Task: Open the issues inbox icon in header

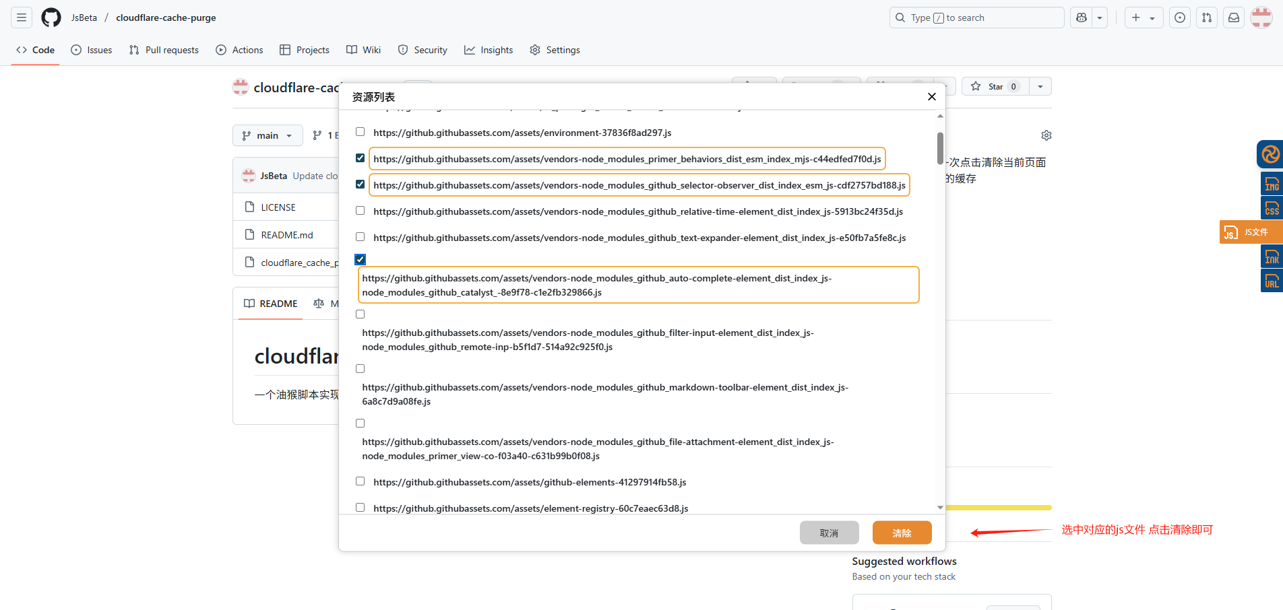Action: point(1180,18)
